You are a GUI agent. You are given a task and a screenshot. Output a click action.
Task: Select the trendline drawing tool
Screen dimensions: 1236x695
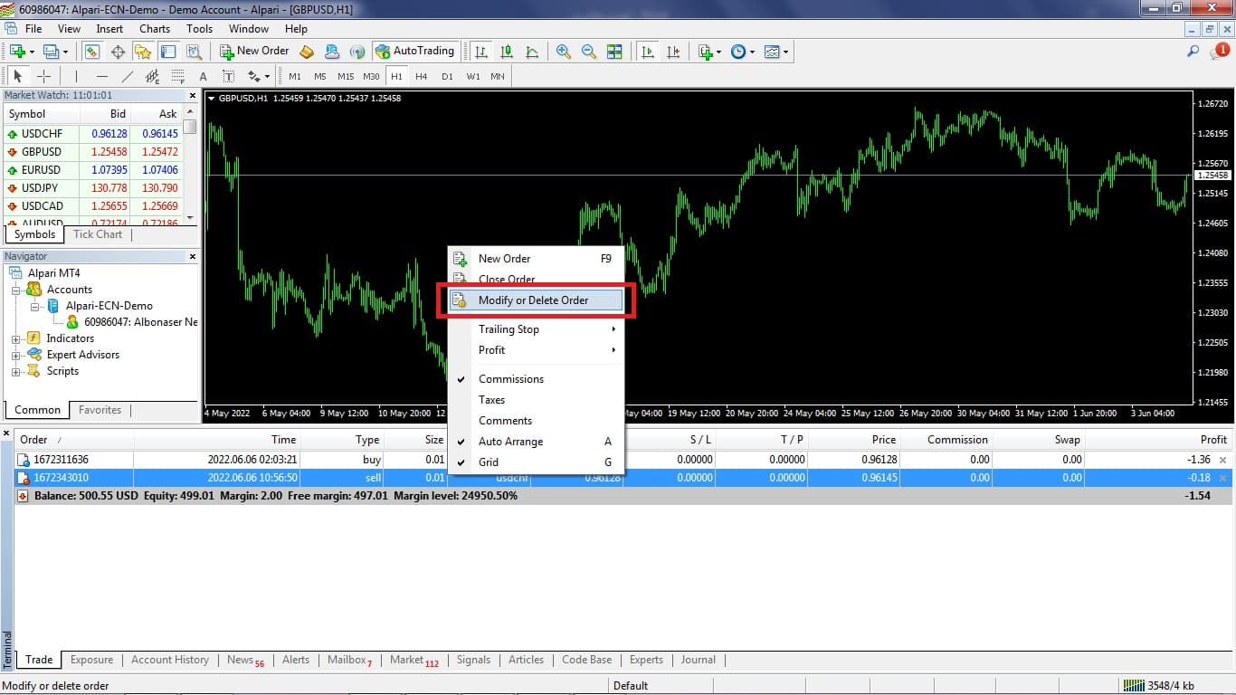point(128,76)
